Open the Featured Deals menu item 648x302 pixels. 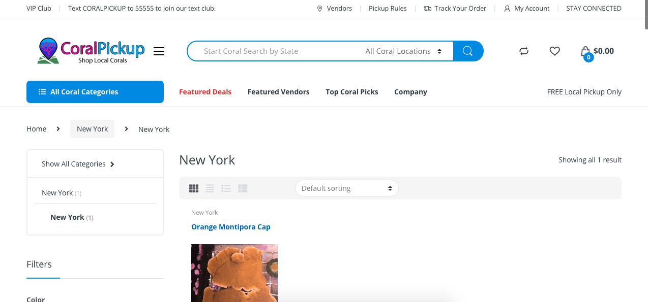pyautogui.click(x=205, y=92)
